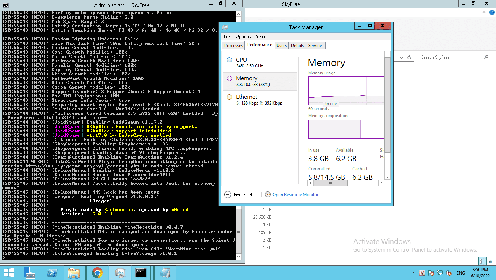
Task: Open the Action Center flag icon
Action: [431, 273]
